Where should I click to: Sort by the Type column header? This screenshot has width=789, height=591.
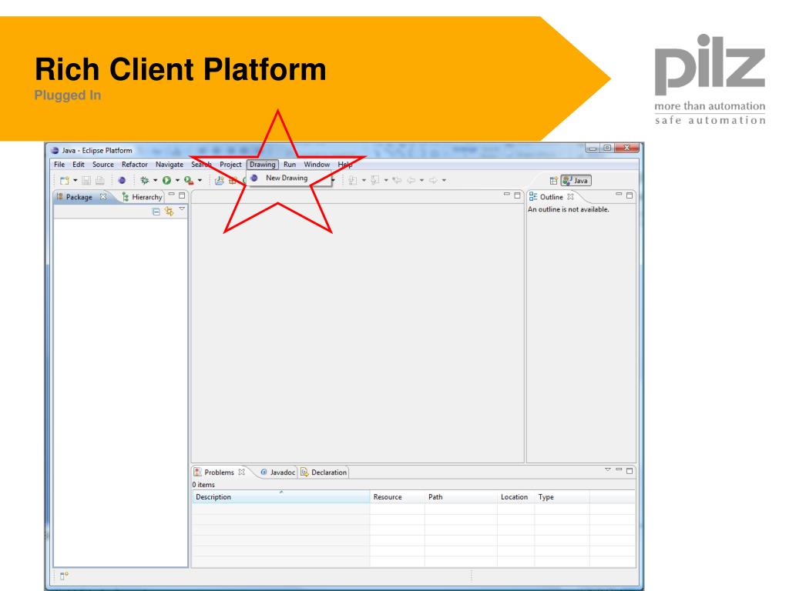pyautogui.click(x=562, y=497)
